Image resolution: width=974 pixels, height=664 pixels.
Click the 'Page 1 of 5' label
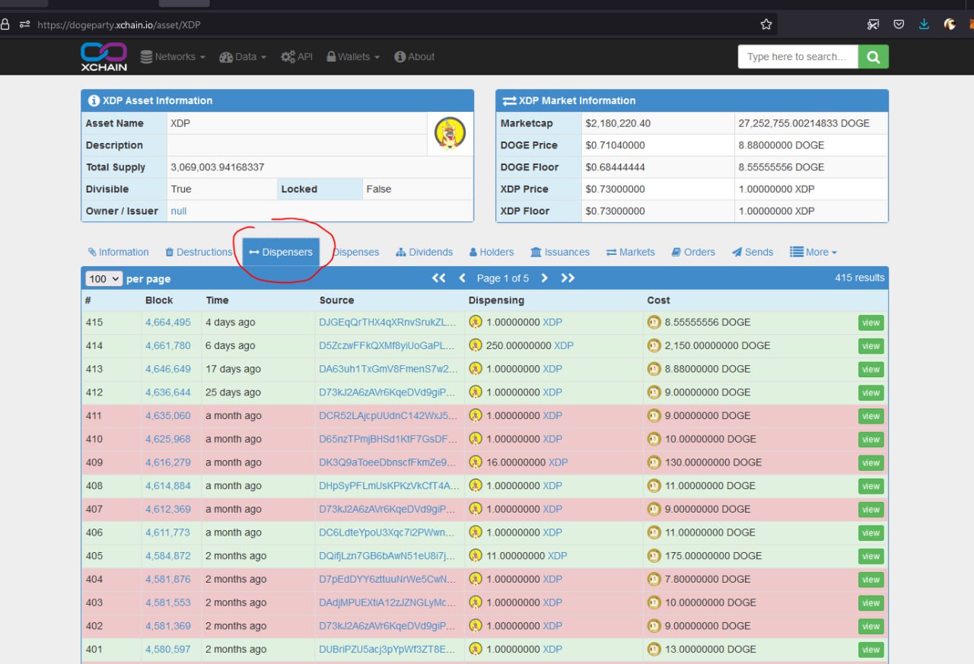point(503,278)
